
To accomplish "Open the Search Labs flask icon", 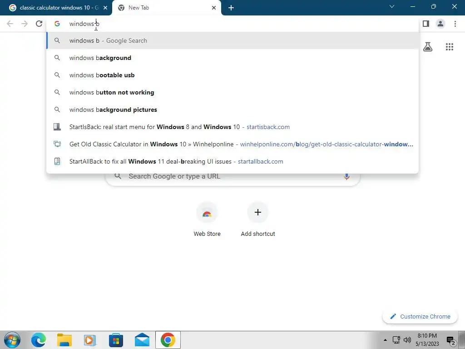I will click(x=428, y=47).
